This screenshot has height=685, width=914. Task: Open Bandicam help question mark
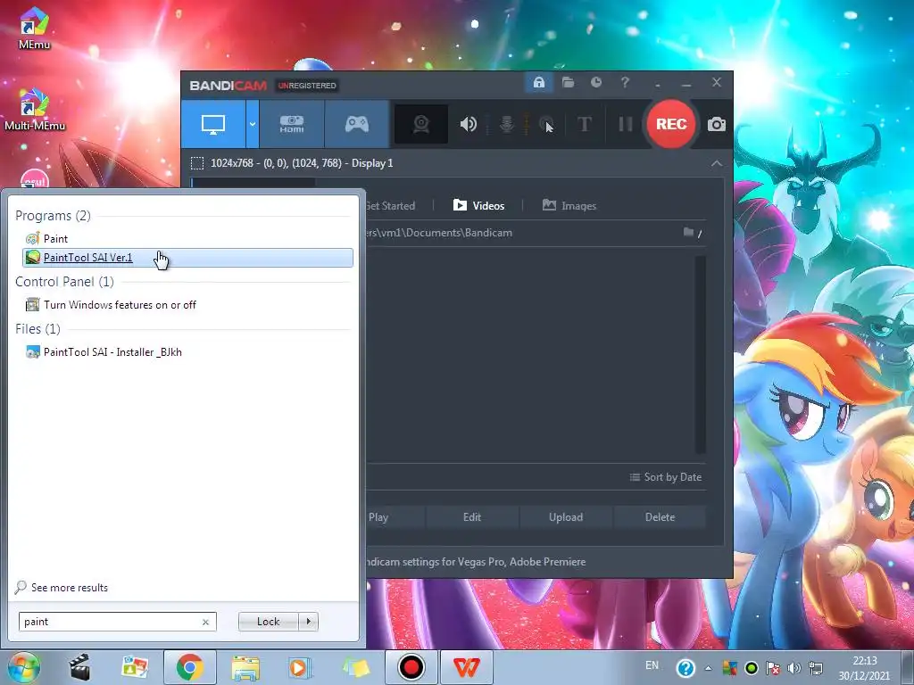[x=625, y=83]
